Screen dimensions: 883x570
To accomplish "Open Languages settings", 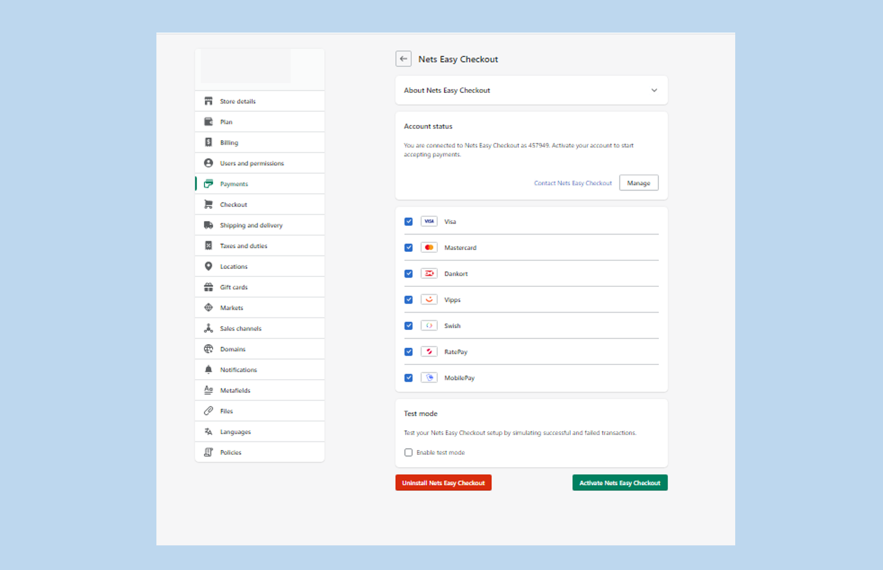I will click(x=260, y=432).
